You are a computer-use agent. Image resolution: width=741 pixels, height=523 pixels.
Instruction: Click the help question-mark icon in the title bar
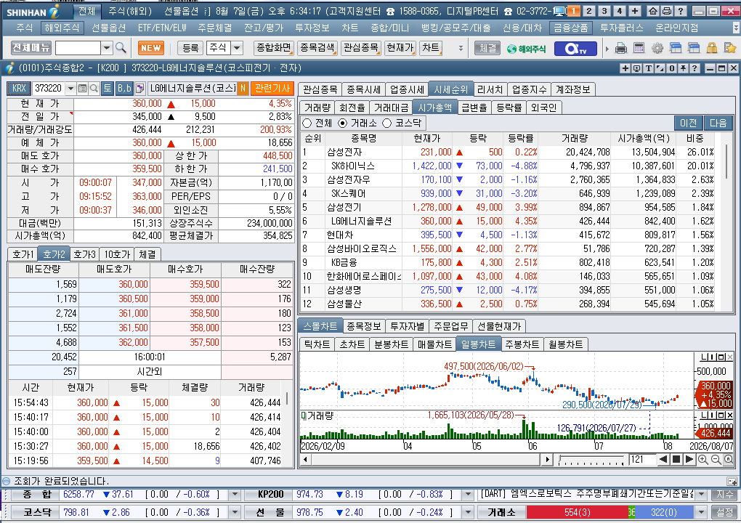click(681, 11)
